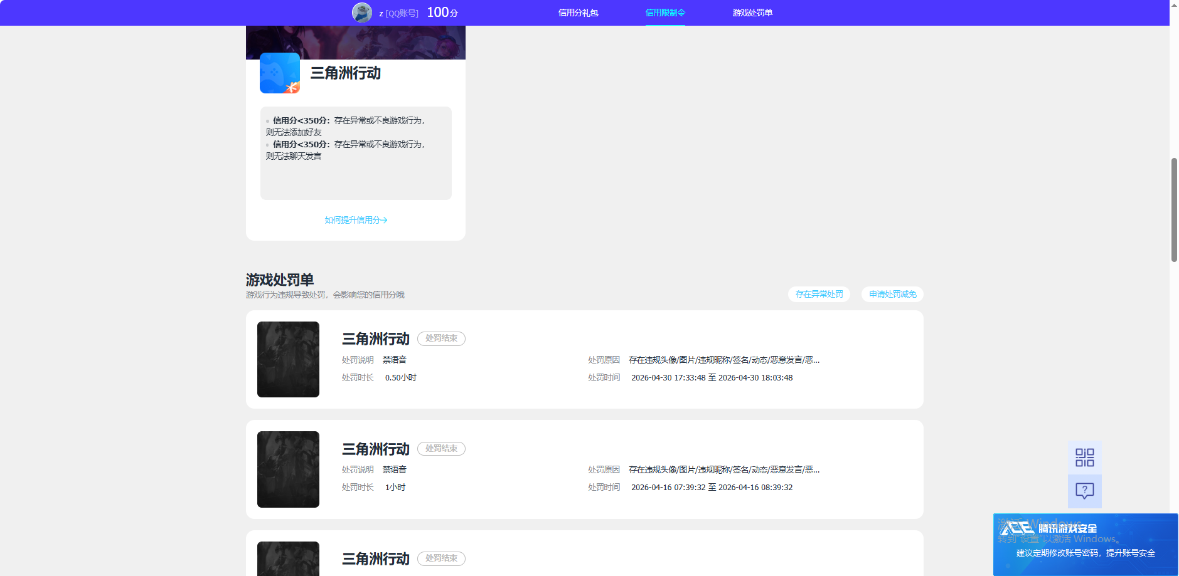Click the time range 2026-04-16 07:39:32 text

pyautogui.click(x=712, y=487)
